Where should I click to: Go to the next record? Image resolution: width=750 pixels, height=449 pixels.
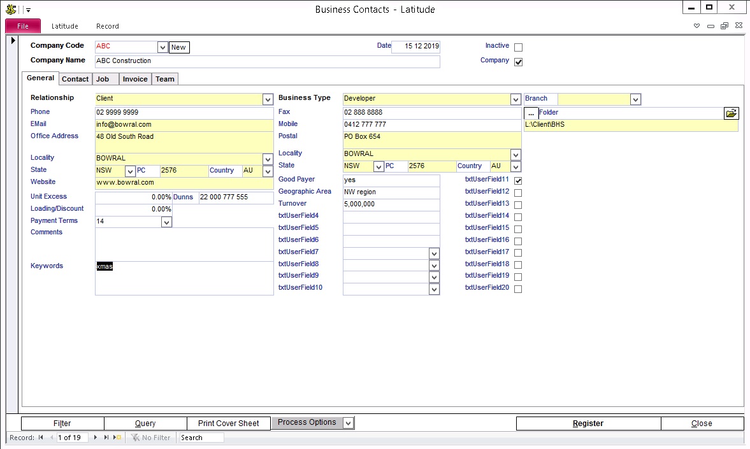(96, 438)
